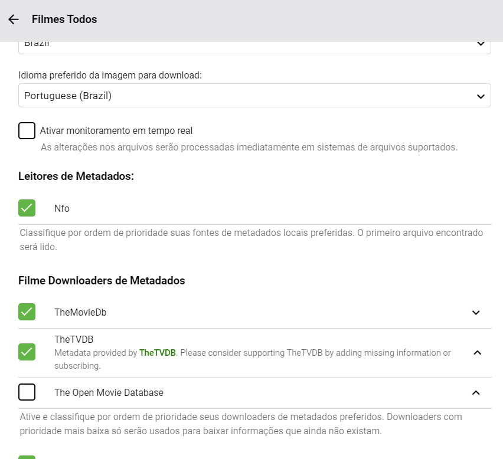Screen dimensions: 503x459
Task: Disable the TheMovieDb downloader checkbox
Action: (x=27, y=312)
